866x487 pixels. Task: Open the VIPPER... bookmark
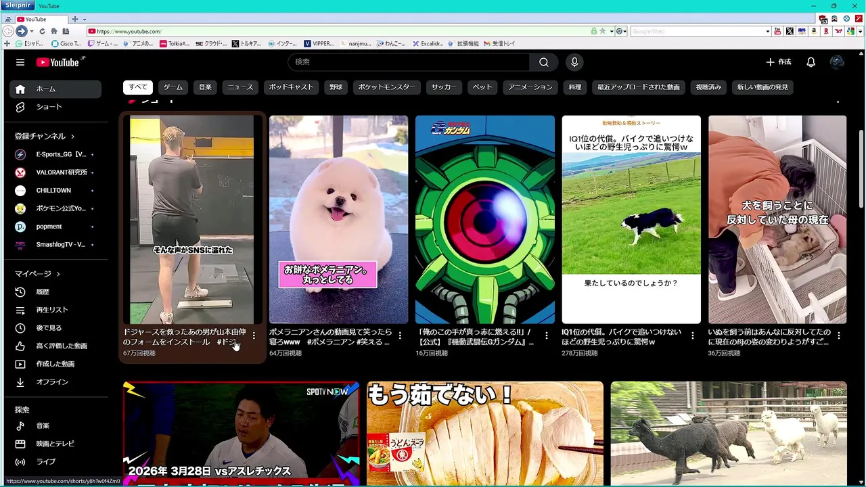click(x=319, y=44)
